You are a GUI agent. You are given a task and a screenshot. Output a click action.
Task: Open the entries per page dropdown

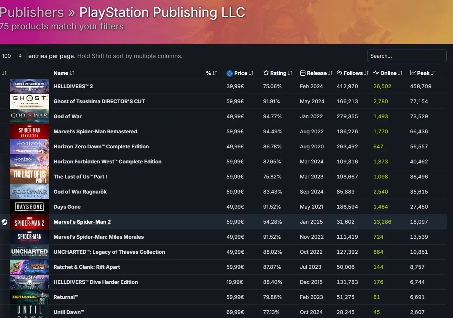[x=13, y=56]
